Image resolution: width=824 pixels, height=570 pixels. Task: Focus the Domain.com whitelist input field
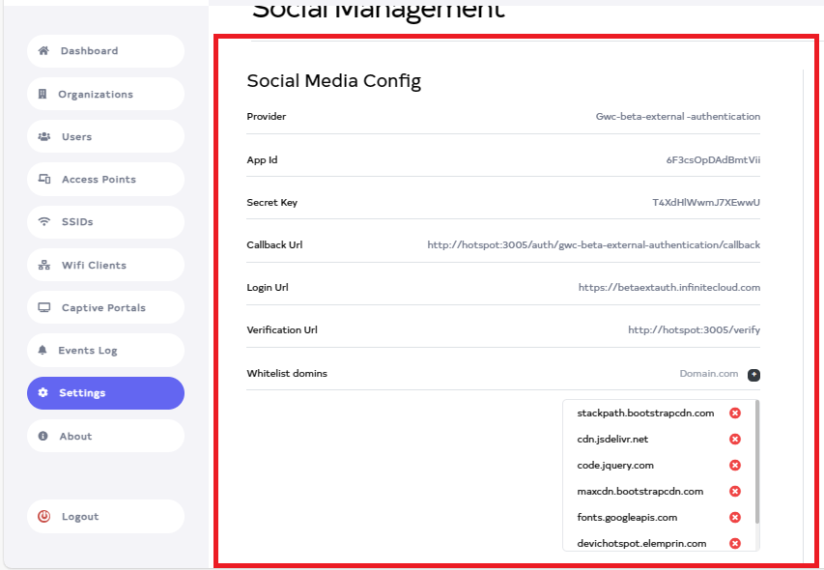coord(707,374)
